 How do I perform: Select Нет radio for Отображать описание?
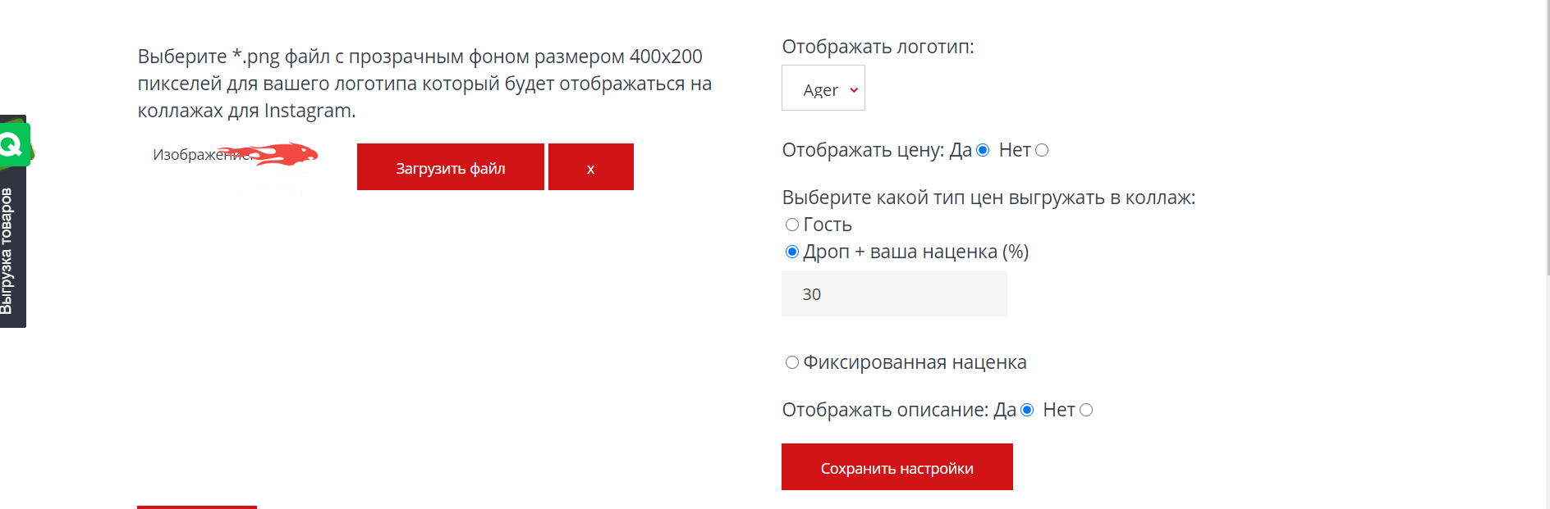point(1086,410)
